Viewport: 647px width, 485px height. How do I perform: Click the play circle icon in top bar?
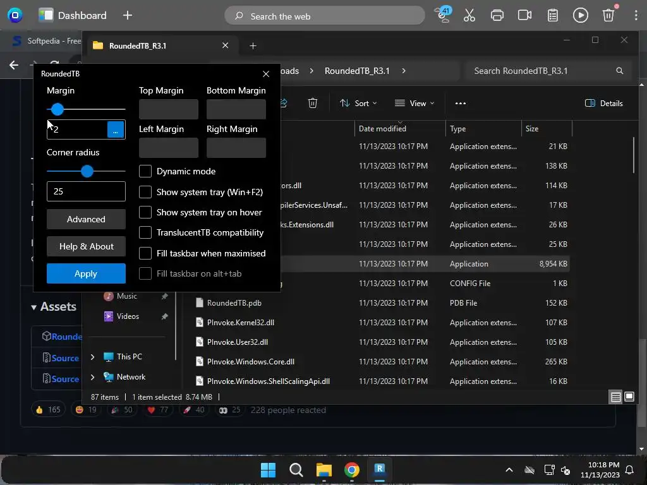(x=580, y=16)
